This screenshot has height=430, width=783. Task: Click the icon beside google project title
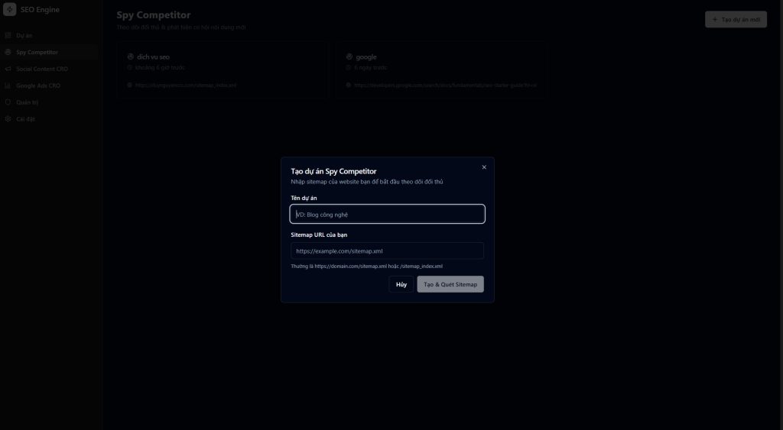pyautogui.click(x=349, y=57)
